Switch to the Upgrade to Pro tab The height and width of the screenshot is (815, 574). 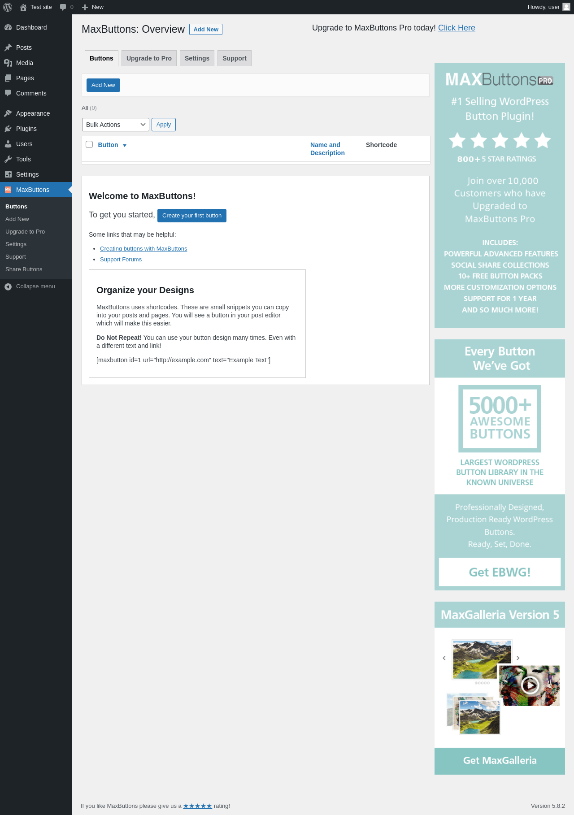point(149,58)
